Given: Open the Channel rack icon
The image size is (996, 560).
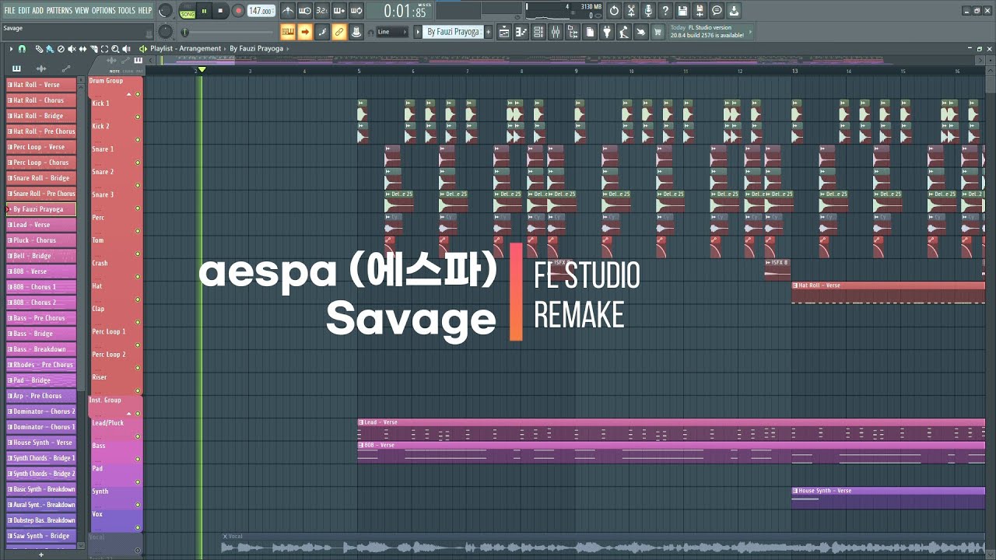Looking at the screenshot, I should 538,32.
